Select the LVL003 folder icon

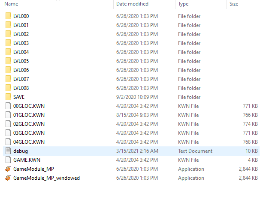pyautogui.click(x=8, y=43)
